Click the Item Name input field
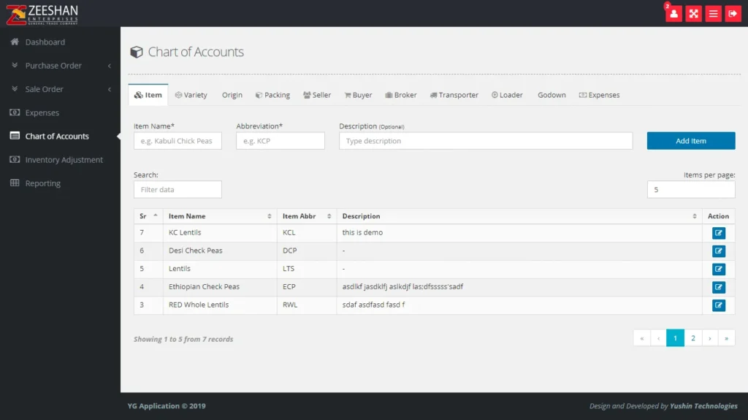748x420 pixels. 178,141
